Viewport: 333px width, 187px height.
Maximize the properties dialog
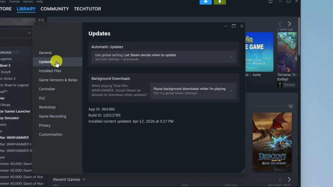coord(233,26)
